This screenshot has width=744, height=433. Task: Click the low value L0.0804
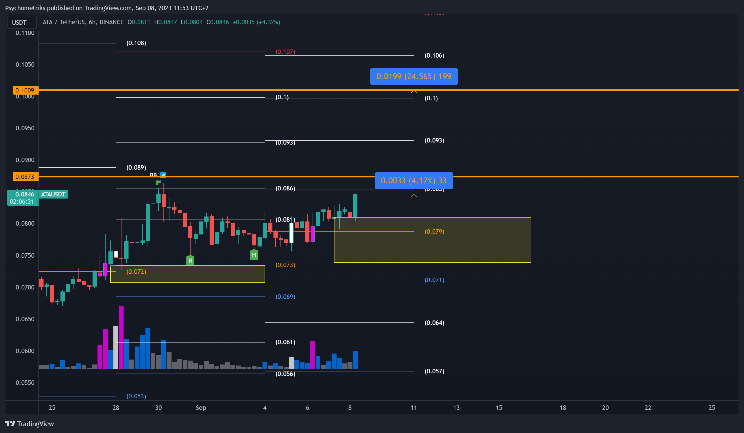(x=192, y=22)
